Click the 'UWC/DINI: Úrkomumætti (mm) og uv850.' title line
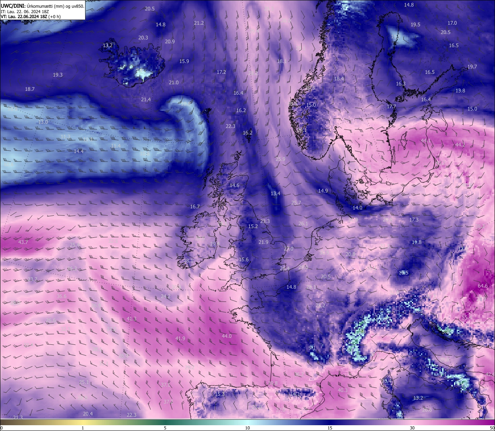 click(x=42, y=6)
